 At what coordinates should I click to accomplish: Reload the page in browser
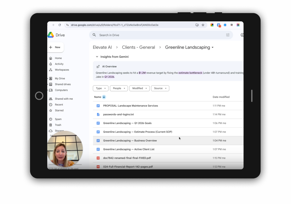coord(59,25)
